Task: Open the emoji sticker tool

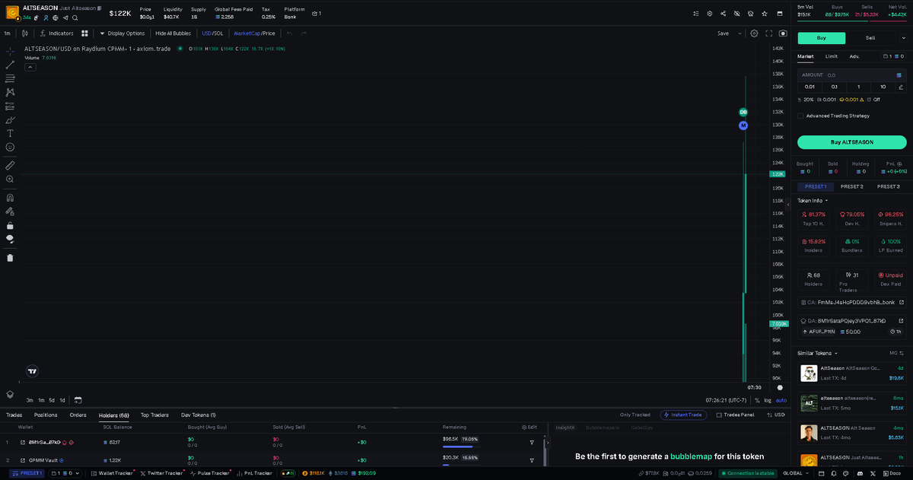Action: (x=10, y=147)
